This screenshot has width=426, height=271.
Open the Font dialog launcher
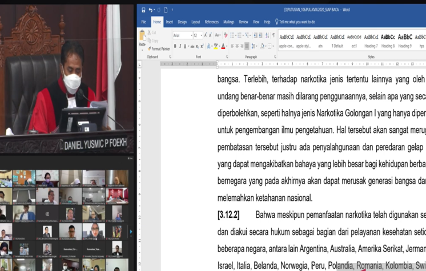tap(227, 56)
